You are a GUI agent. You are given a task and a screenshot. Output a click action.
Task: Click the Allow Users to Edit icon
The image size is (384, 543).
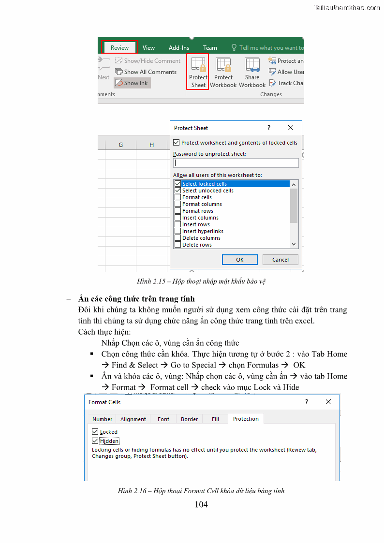click(x=273, y=72)
